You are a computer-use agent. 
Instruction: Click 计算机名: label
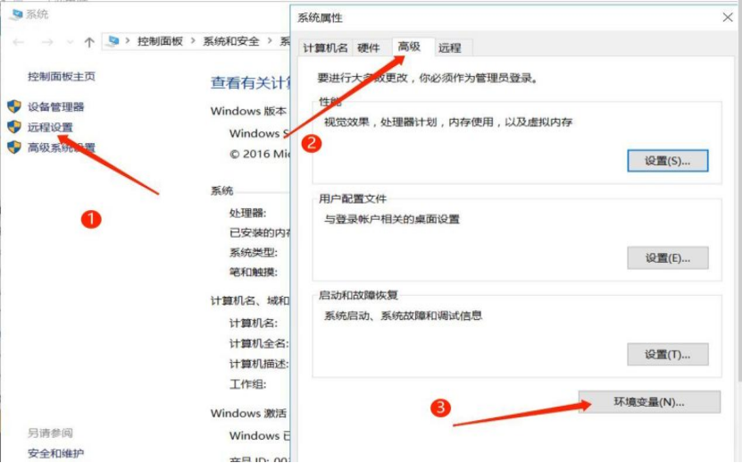254,324
